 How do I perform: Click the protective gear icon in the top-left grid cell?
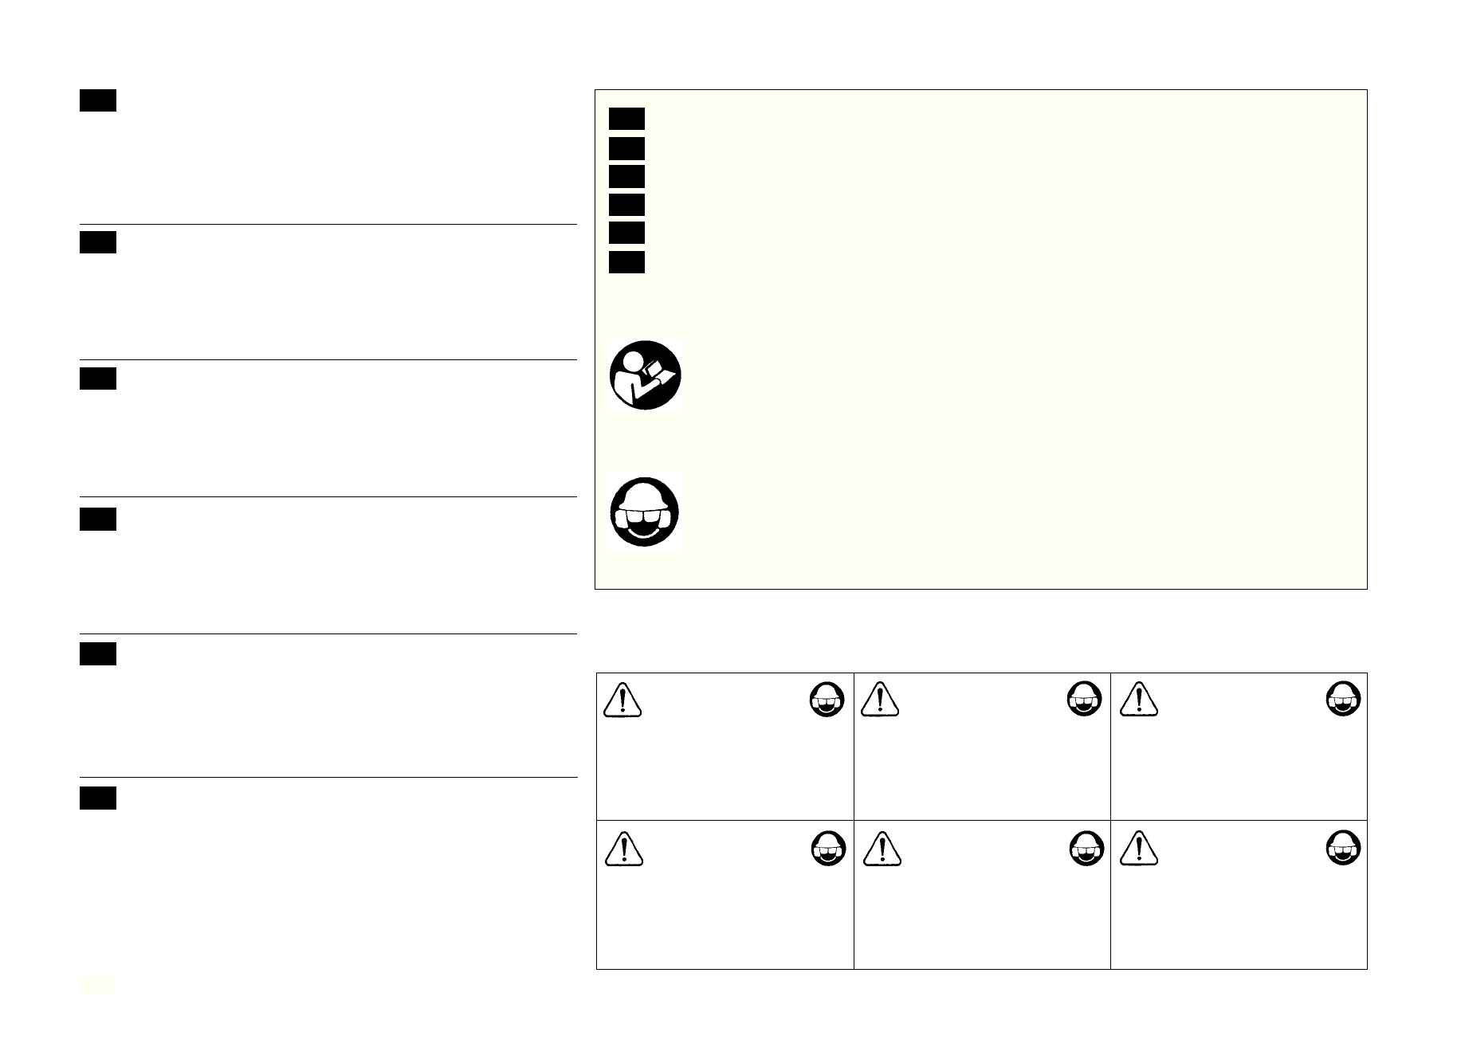827,700
